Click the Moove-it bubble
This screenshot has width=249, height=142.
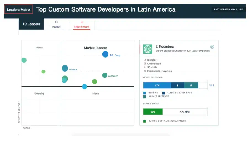pyautogui.click(x=105, y=75)
